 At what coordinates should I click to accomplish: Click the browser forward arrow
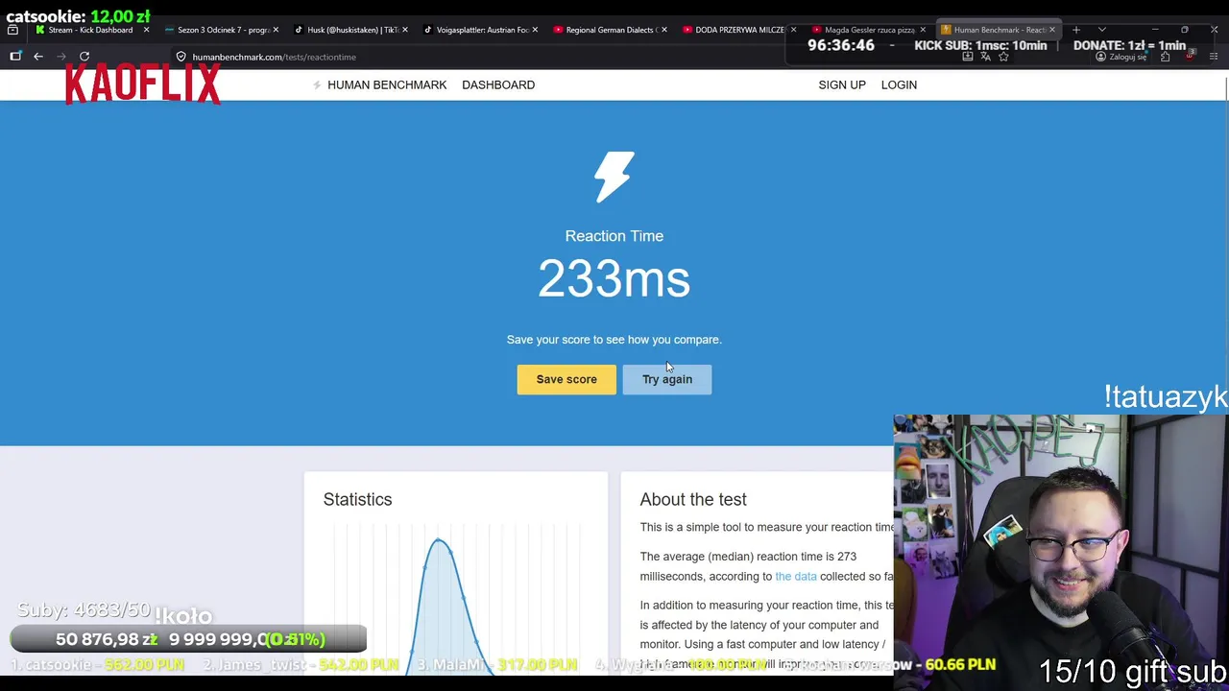61,57
